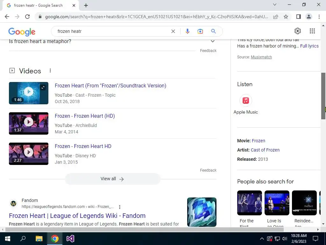Send feedback under People also ask

(x=208, y=51)
